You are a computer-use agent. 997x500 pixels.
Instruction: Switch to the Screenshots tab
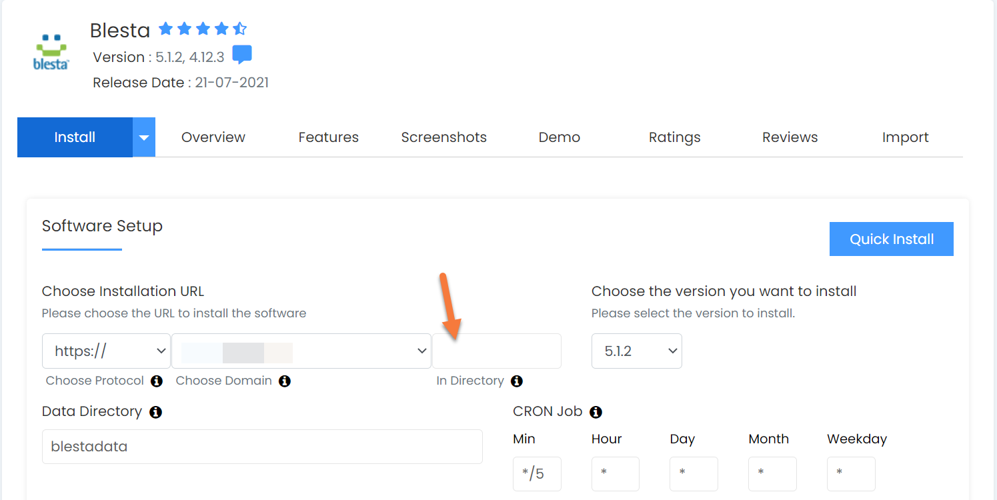pyautogui.click(x=443, y=137)
